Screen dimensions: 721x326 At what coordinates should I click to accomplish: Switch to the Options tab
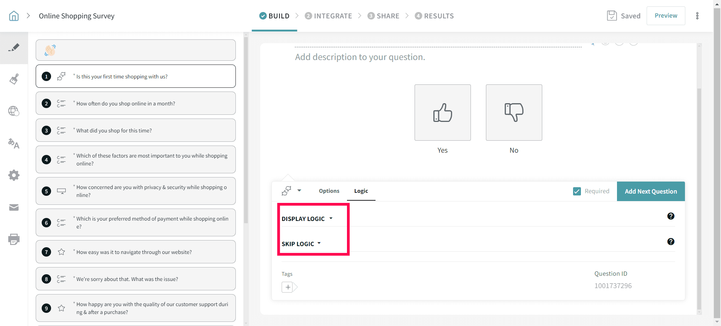[329, 191]
